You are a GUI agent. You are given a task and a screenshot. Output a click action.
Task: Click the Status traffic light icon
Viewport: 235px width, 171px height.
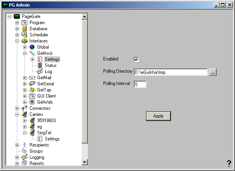pyautogui.click(x=40, y=65)
